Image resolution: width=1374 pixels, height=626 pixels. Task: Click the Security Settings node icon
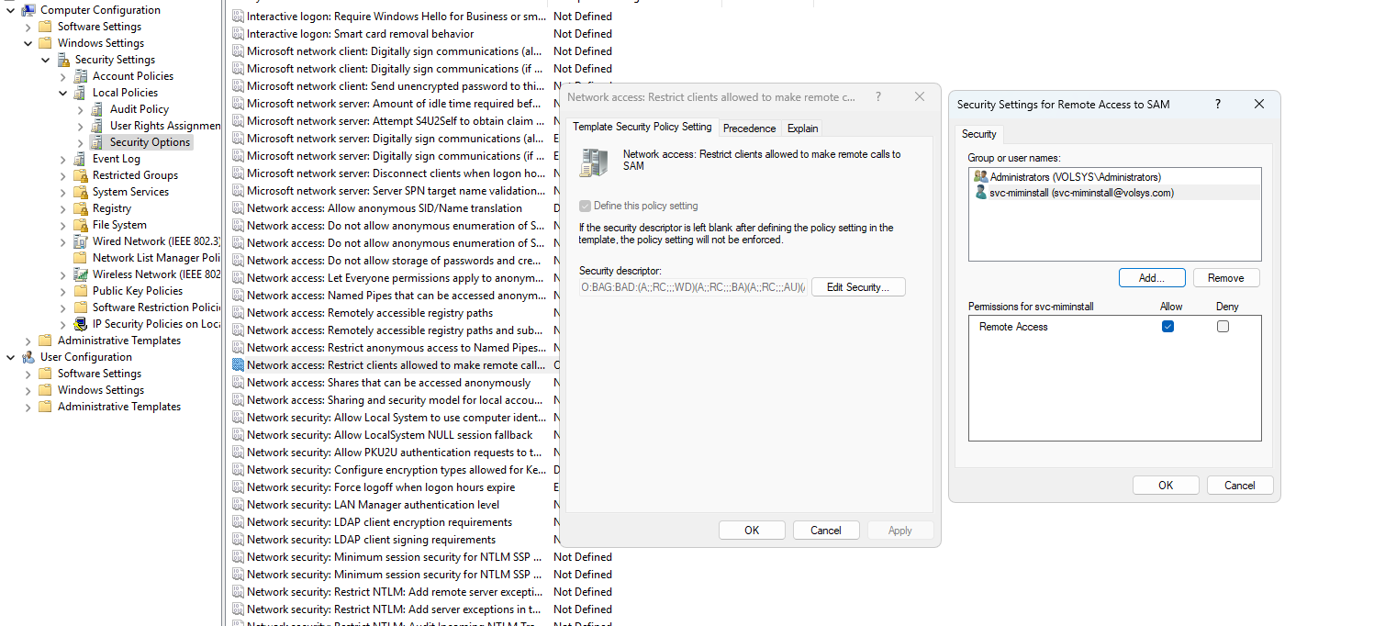(63, 60)
